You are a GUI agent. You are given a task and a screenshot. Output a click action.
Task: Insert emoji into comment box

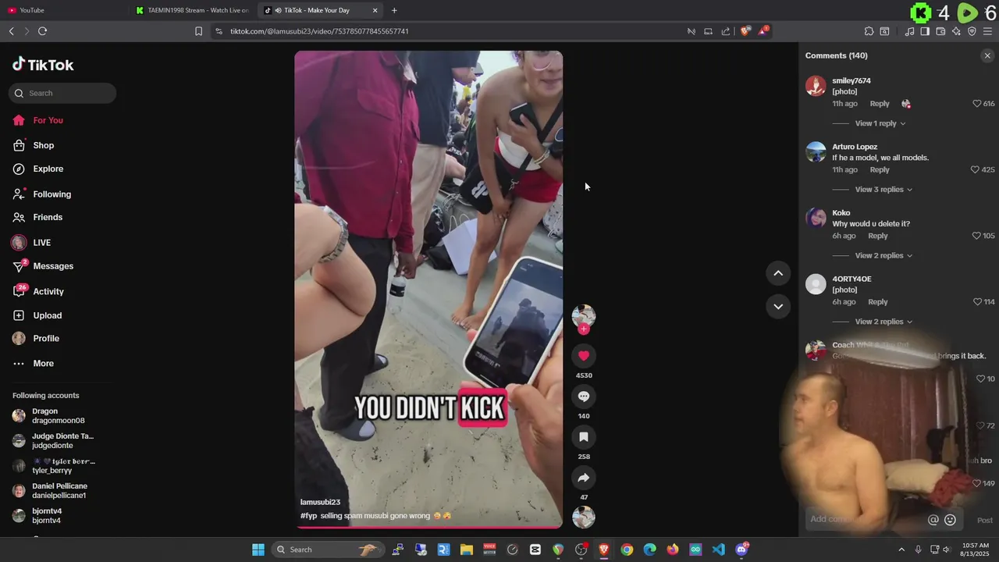pyautogui.click(x=950, y=520)
